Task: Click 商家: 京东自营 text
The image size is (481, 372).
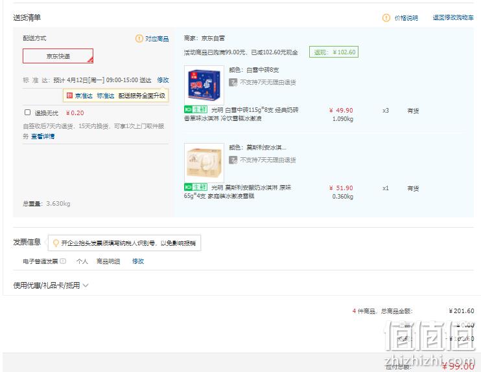Action: (204, 38)
